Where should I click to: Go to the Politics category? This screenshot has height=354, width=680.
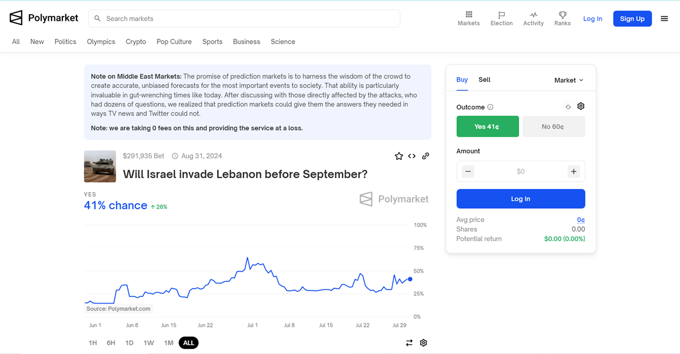(x=65, y=42)
